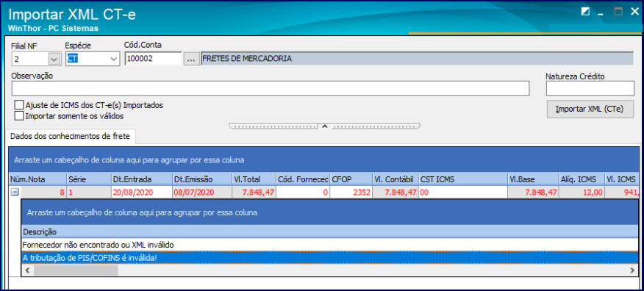Click the Alíq. ICMS column header
Viewport: 644px width, 291px height.
pos(582,179)
